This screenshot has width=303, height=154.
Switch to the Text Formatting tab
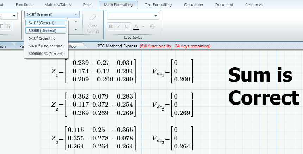click(x=158, y=5)
